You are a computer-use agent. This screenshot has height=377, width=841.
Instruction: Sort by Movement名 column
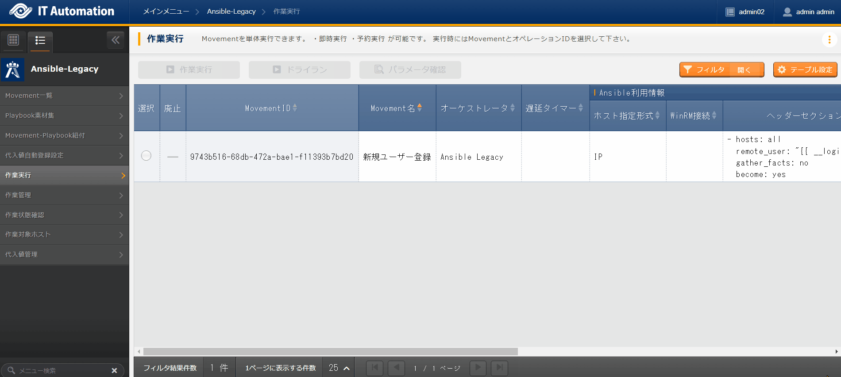pos(419,108)
